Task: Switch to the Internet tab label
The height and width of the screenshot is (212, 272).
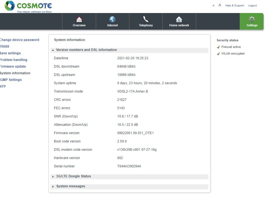Action: click(x=113, y=25)
